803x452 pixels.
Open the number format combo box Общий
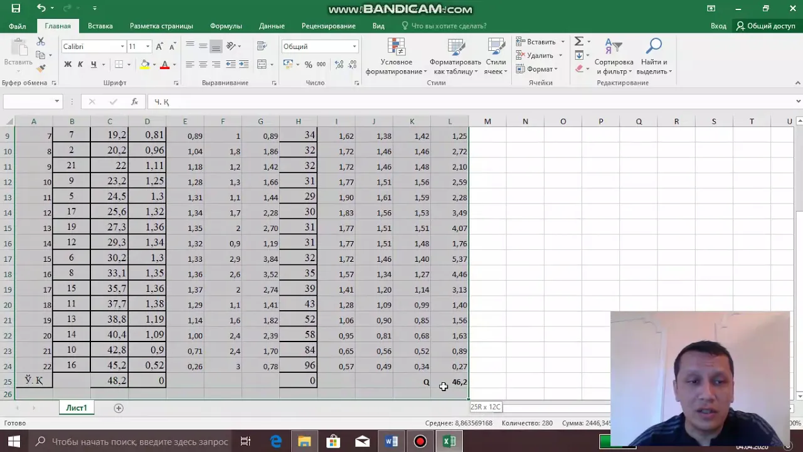click(x=319, y=46)
